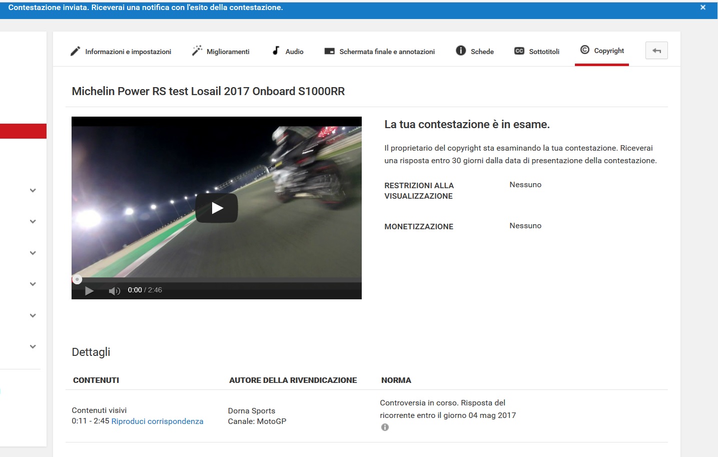Click the back arrow button beside Copyright
The height and width of the screenshot is (457, 718).
coord(656,51)
